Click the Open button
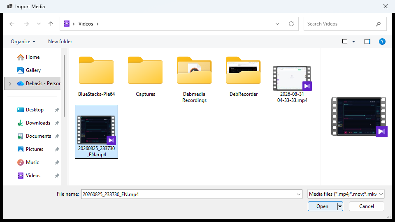 (x=323, y=206)
